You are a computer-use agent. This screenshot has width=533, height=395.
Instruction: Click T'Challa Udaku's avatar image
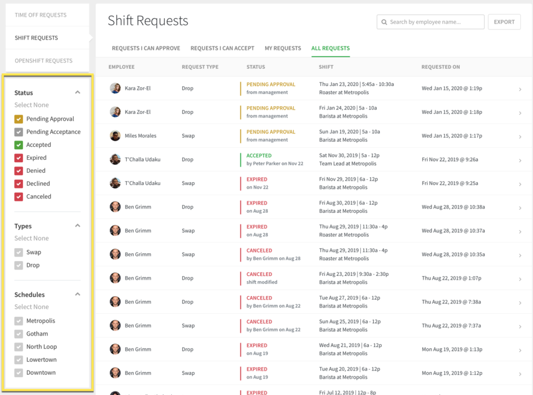click(x=115, y=159)
